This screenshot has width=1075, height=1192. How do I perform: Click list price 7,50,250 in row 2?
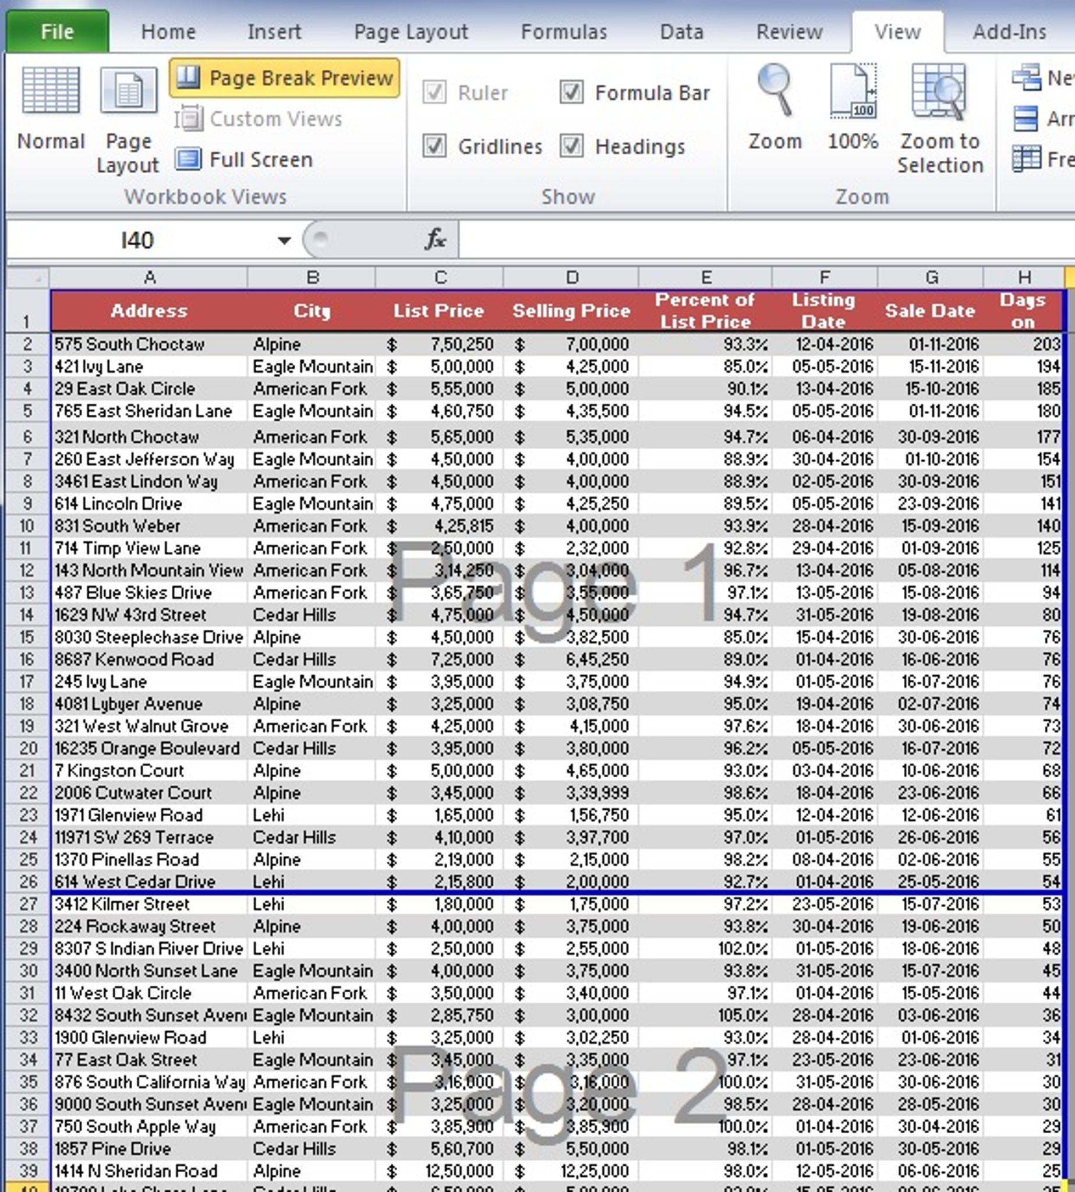click(x=440, y=344)
